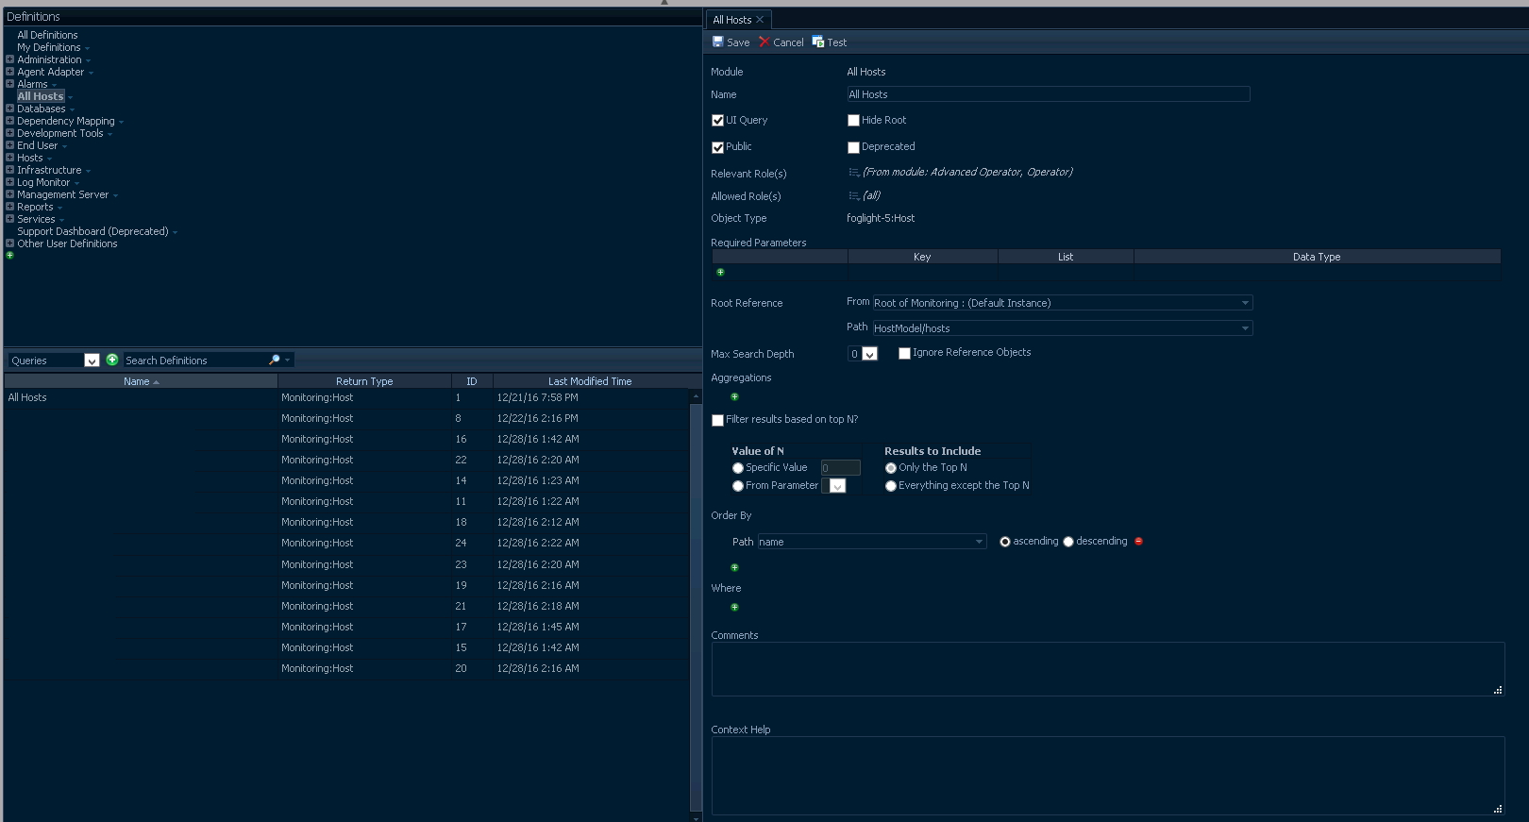Select the All Hosts query row
The height and width of the screenshot is (822, 1529).
click(346, 397)
